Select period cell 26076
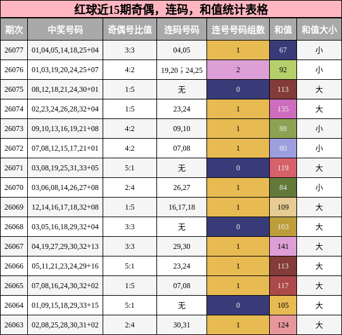 point(14,70)
